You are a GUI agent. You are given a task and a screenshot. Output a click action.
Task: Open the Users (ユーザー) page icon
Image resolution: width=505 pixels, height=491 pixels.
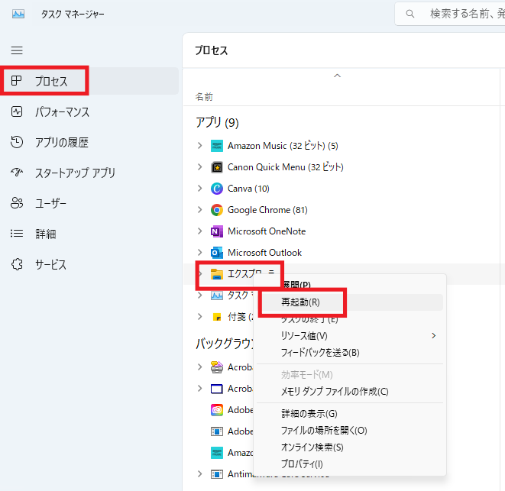click(17, 203)
